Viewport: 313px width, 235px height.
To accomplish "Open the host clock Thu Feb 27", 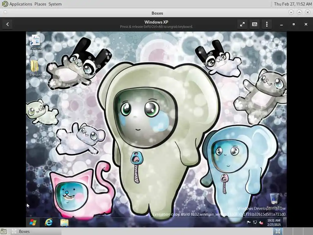I will [x=293, y=4].
